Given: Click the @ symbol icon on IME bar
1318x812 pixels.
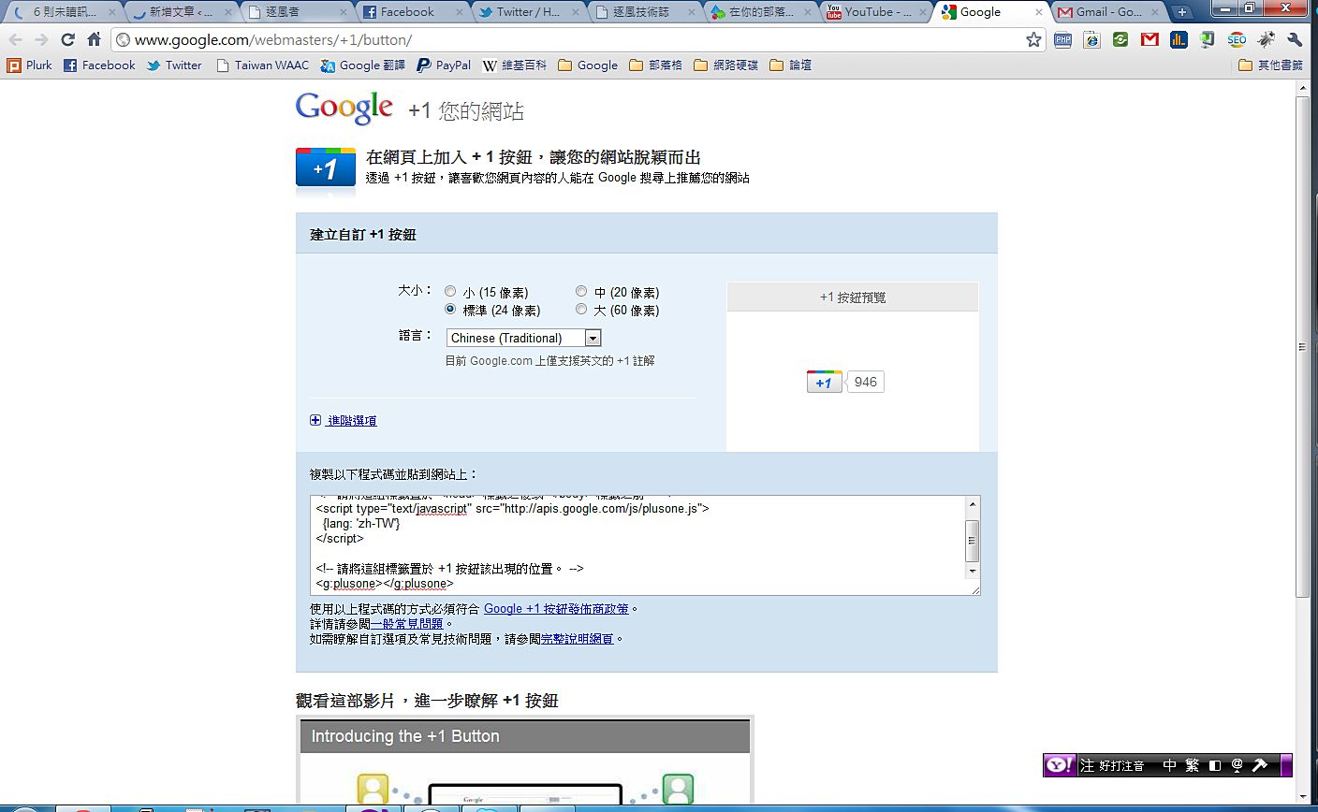Looking at the screenshot, I should 1237,765.
